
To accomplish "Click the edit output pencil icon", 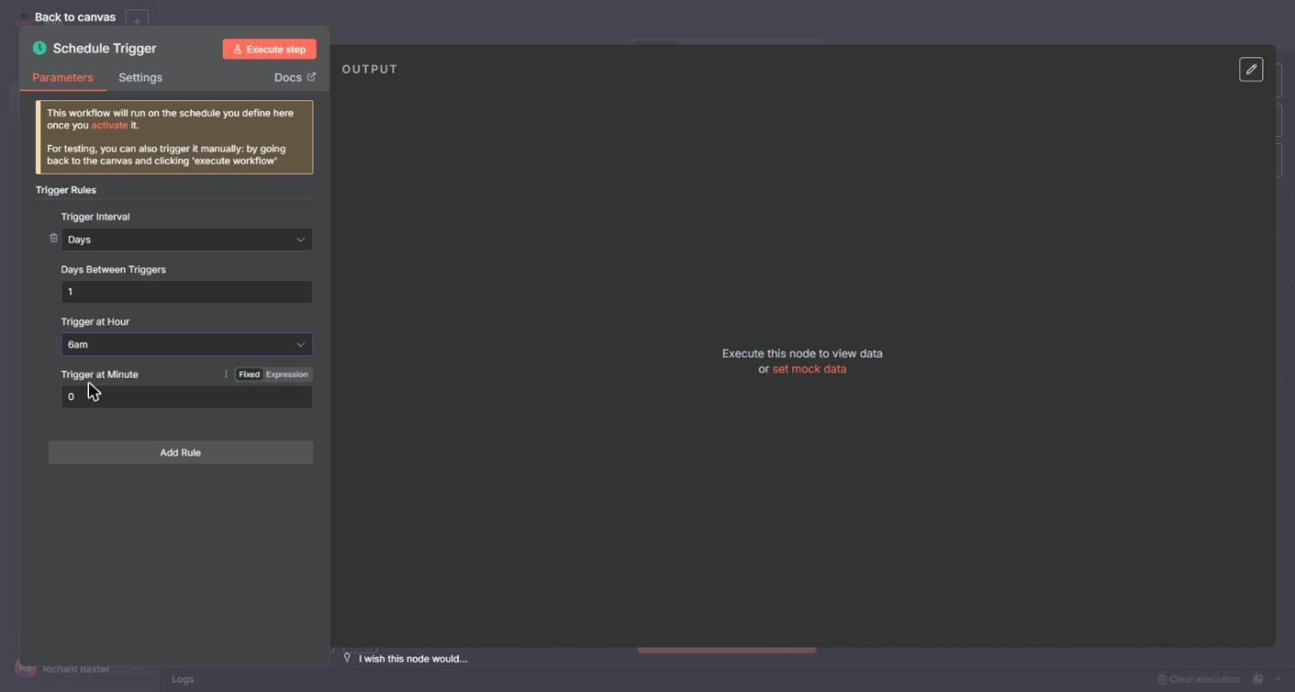I will [x=1250, y=69].
